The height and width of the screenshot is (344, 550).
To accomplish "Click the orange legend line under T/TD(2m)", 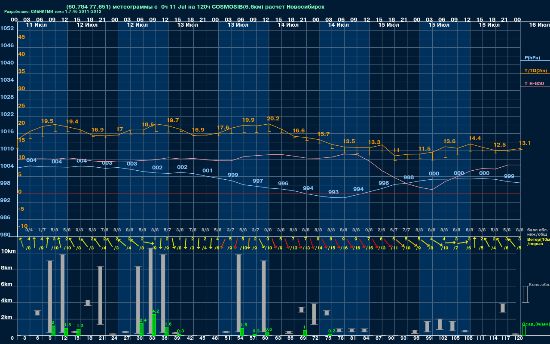I will click(x=535, y=74).
